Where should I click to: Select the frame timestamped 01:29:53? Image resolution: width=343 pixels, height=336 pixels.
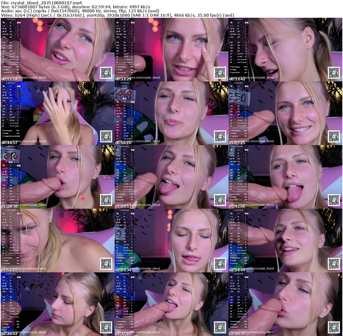click(171, 177)
